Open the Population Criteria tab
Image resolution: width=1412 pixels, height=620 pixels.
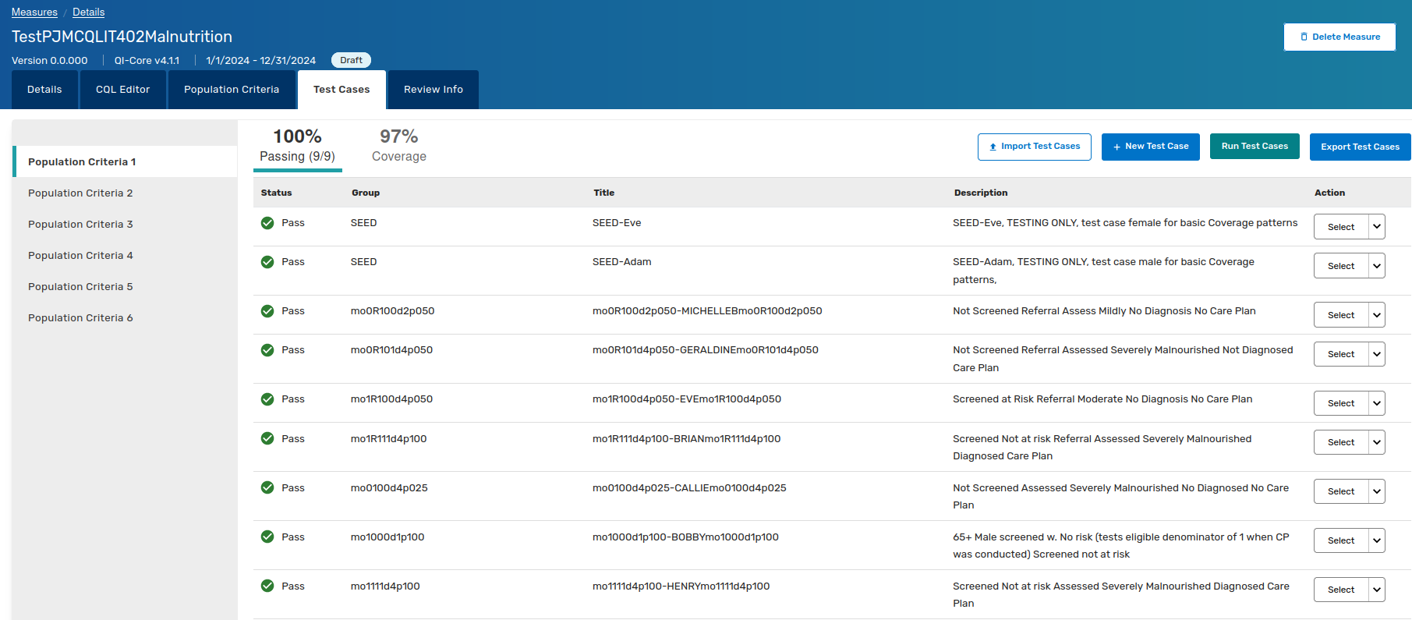point(232,90)
